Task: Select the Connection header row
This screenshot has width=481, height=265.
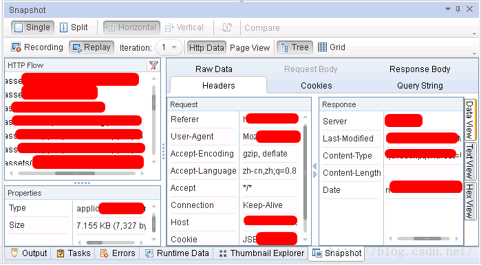Action: (234, 205)
